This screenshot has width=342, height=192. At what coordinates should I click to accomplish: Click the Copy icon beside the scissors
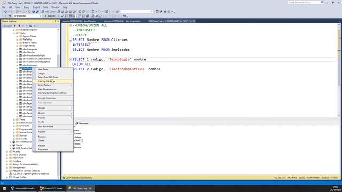(x=83, y=12)
